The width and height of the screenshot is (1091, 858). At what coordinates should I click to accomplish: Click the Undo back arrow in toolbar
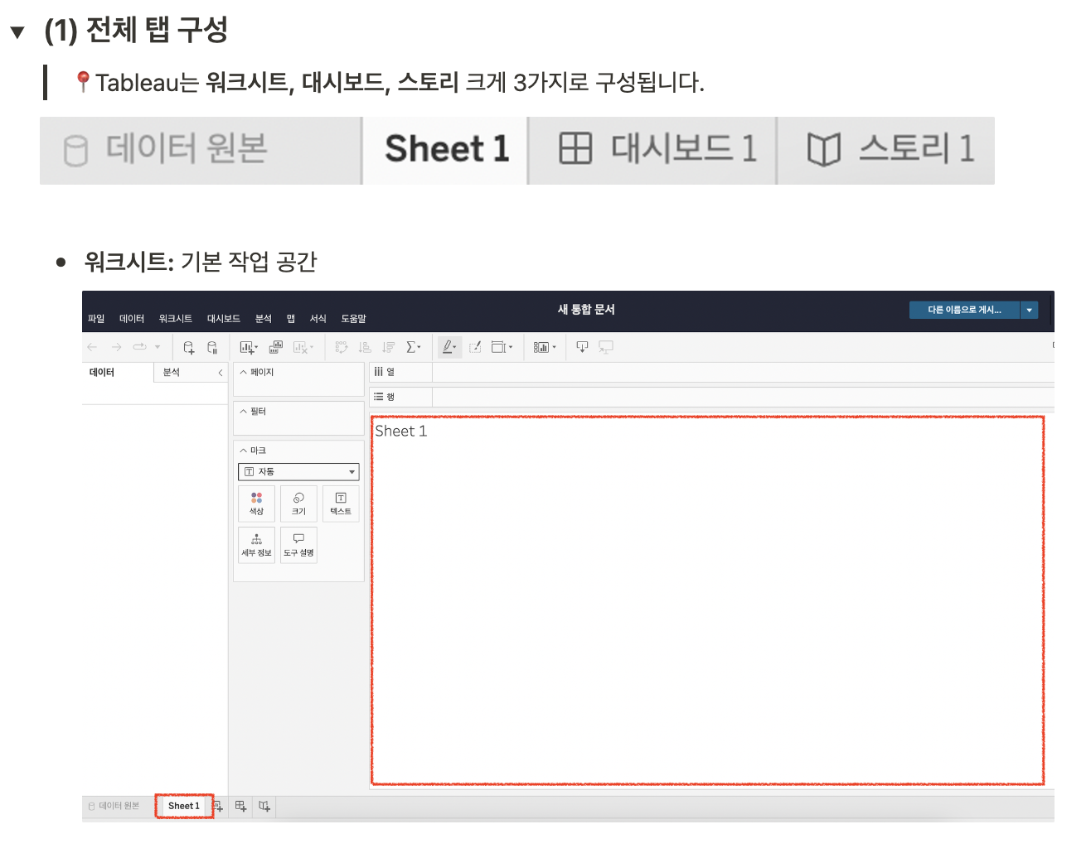[92, 347]
